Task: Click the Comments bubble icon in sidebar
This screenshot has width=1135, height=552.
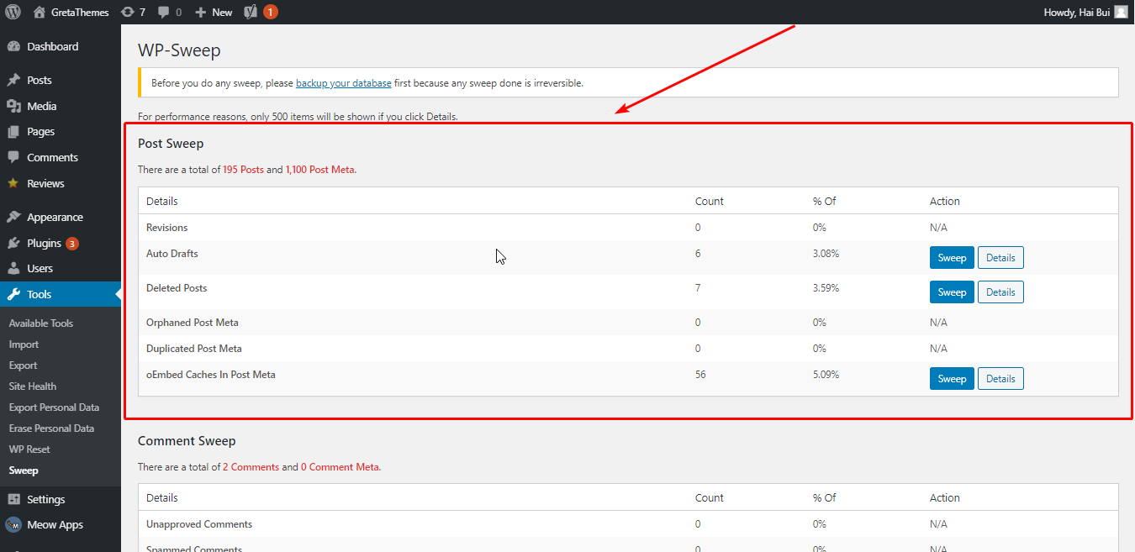Action: click(13, 157)
